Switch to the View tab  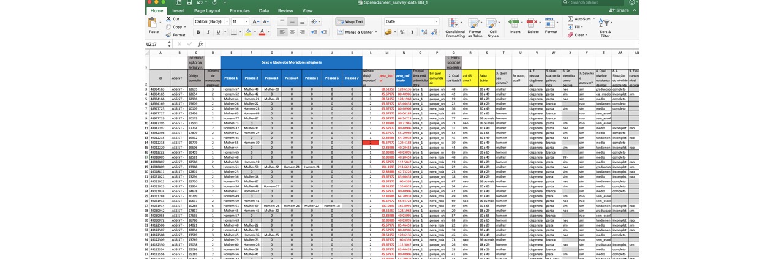click(307, 10)
